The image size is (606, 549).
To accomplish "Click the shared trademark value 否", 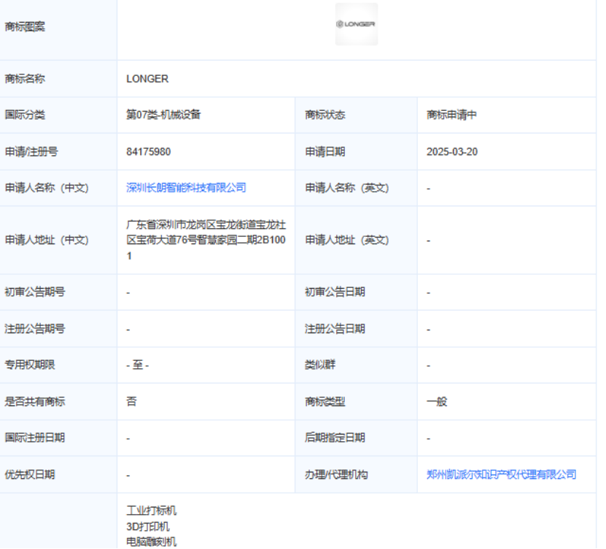I will [131, 402].
